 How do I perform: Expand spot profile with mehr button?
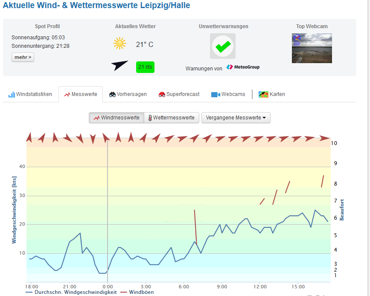point(23,57)
